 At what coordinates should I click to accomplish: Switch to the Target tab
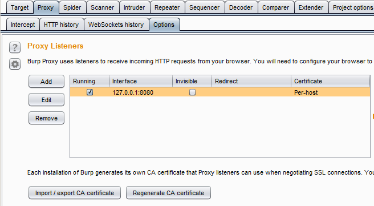point(19,7)
